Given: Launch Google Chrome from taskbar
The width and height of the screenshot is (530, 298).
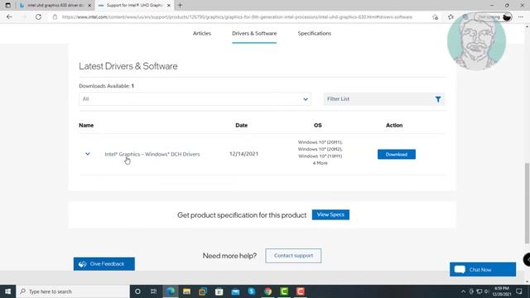Looking at the screenshot, I should coord(267,291).
